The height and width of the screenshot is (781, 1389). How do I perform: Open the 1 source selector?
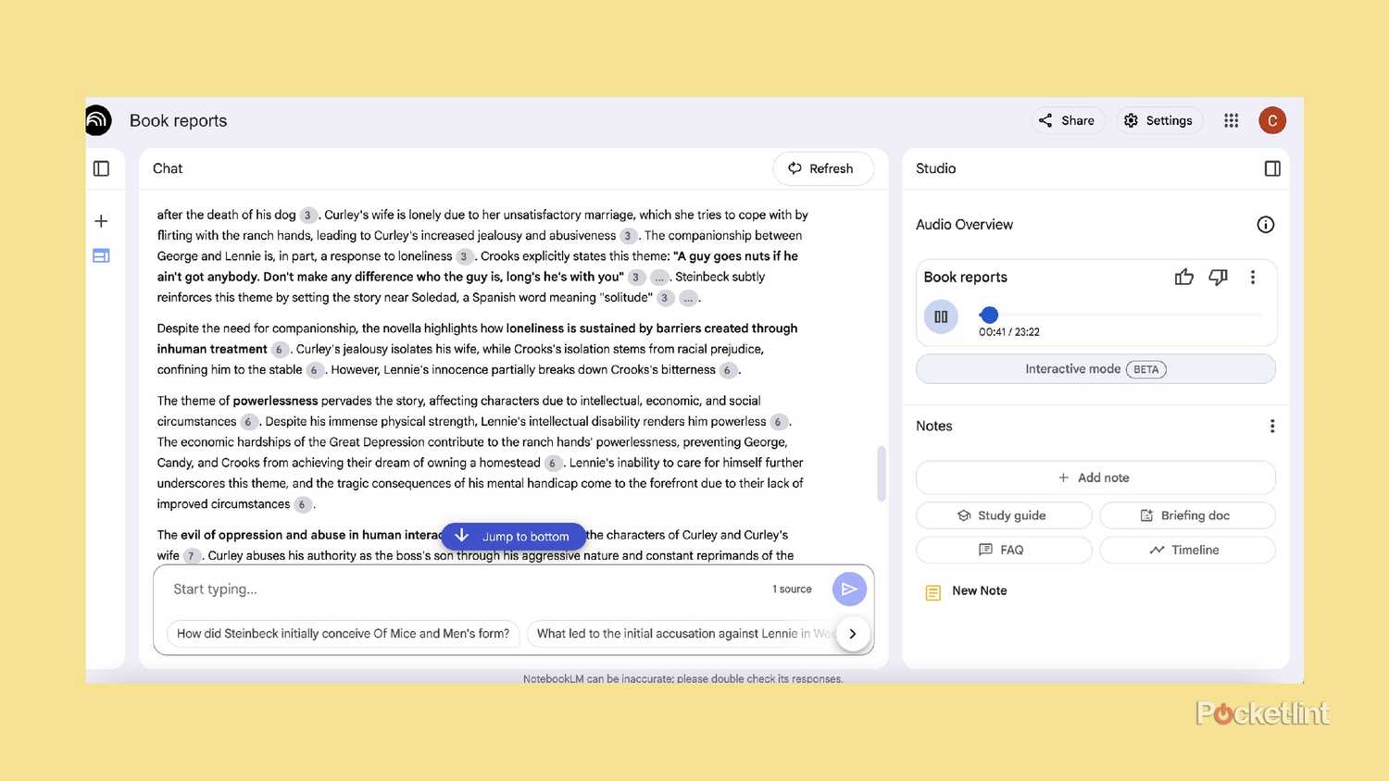click(792, 589)
